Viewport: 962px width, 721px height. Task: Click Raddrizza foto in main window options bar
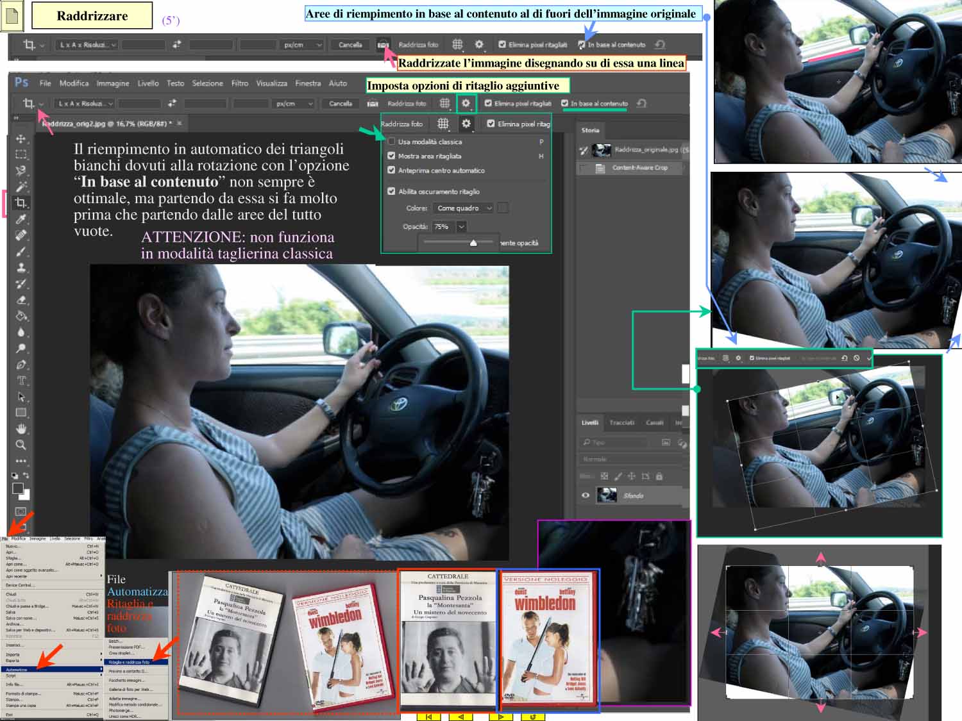coord(407,103)
